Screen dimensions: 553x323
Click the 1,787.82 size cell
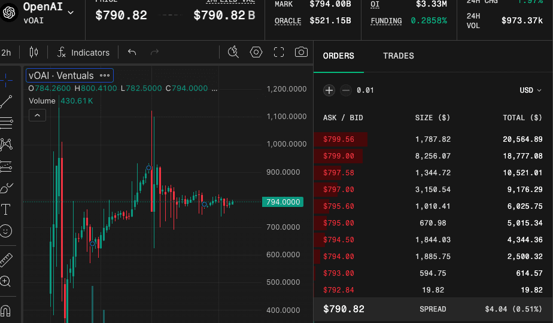click(433, 139)
